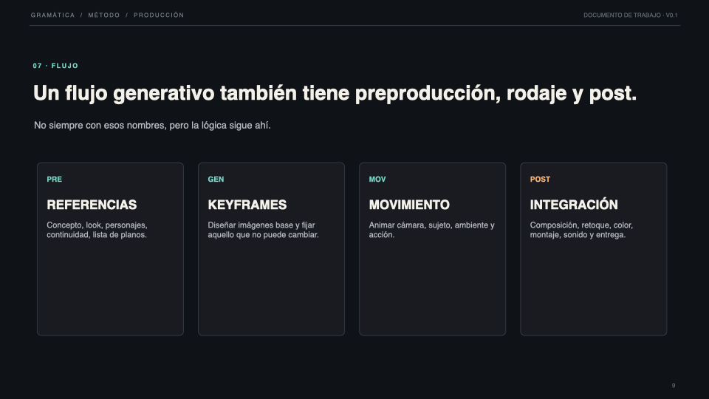Click the REFERENCIAS card description text

coord(97,230)
